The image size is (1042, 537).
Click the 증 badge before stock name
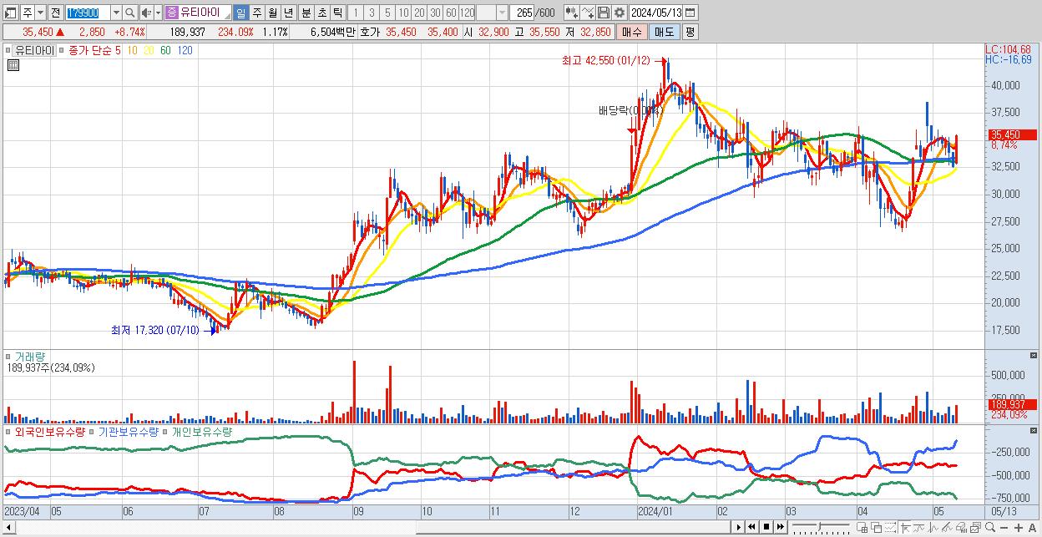click(x=172, y=13)
